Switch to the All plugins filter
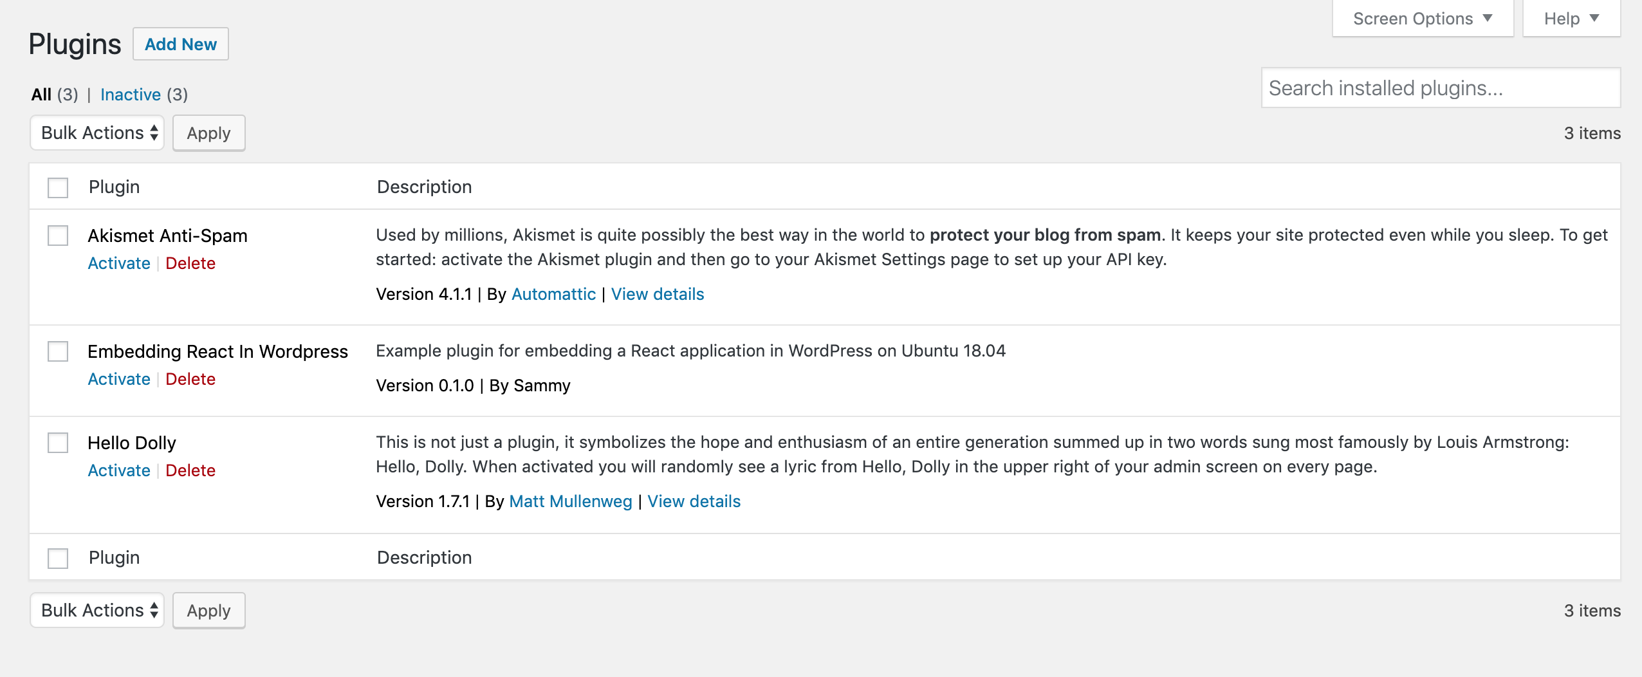 41,95
